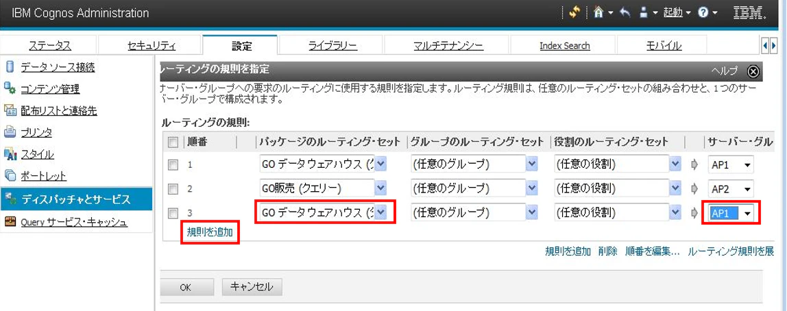The image size is (787, 311).
Task: Click the データソース接続 icon in sidebar
Action: coord(10,66)
